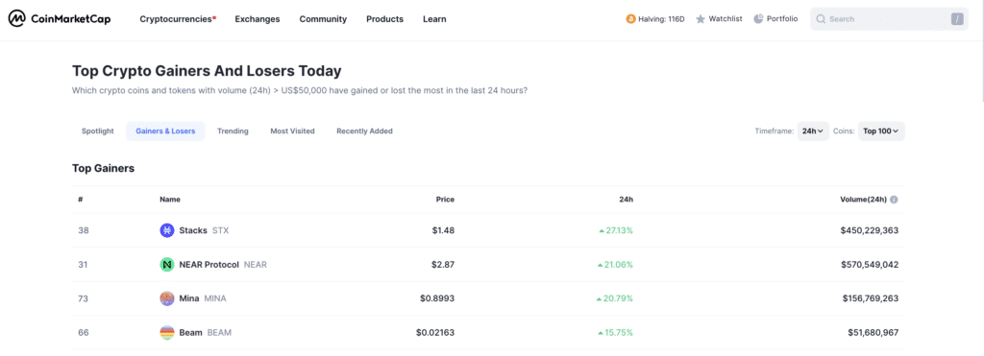Open the NEAR Protocol coin page
Image resolution: width=984 pixels, height=356 pixels.
point(213,265)
